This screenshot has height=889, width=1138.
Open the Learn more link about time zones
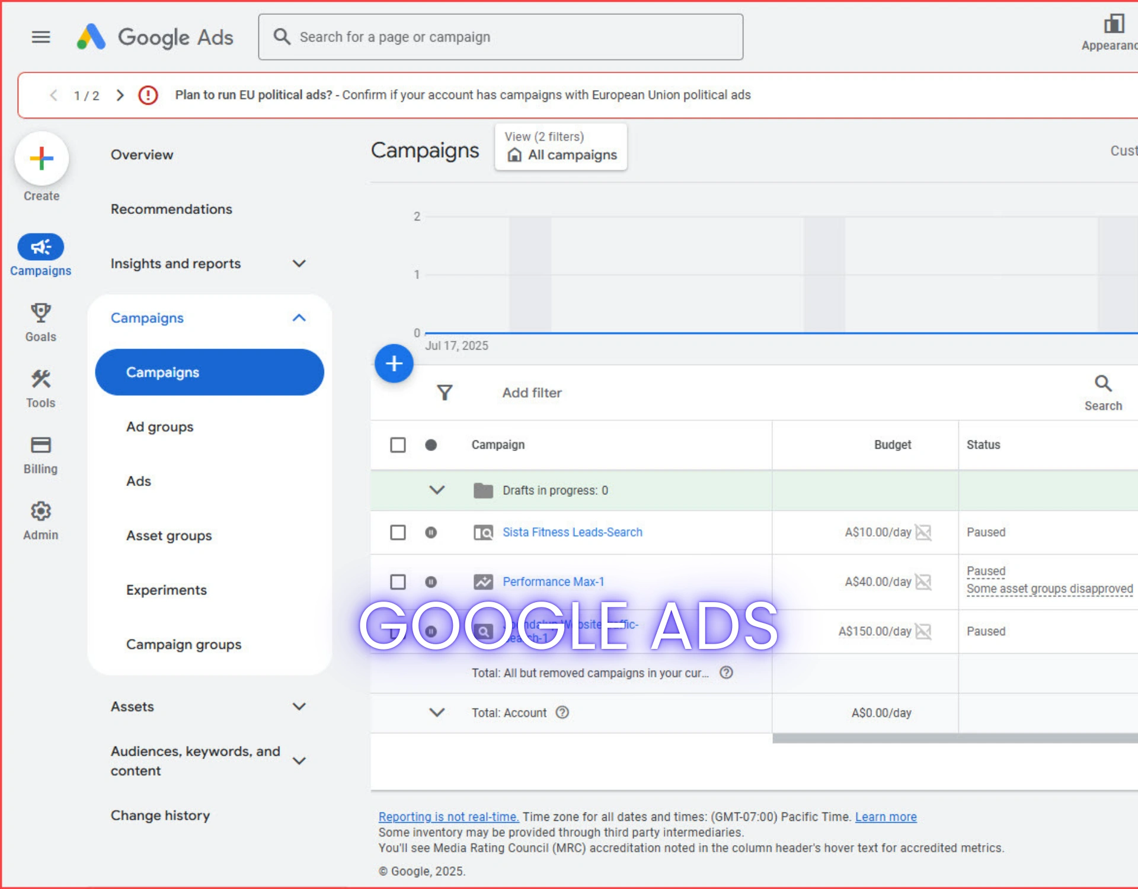886,816
